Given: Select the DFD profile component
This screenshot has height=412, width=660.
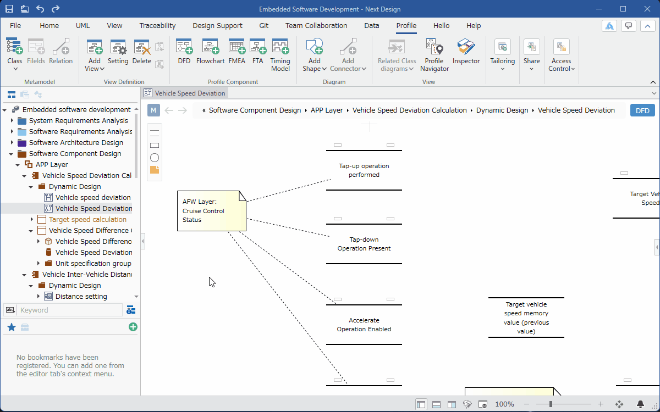Looking at the screenshot, I should (184, 52).
